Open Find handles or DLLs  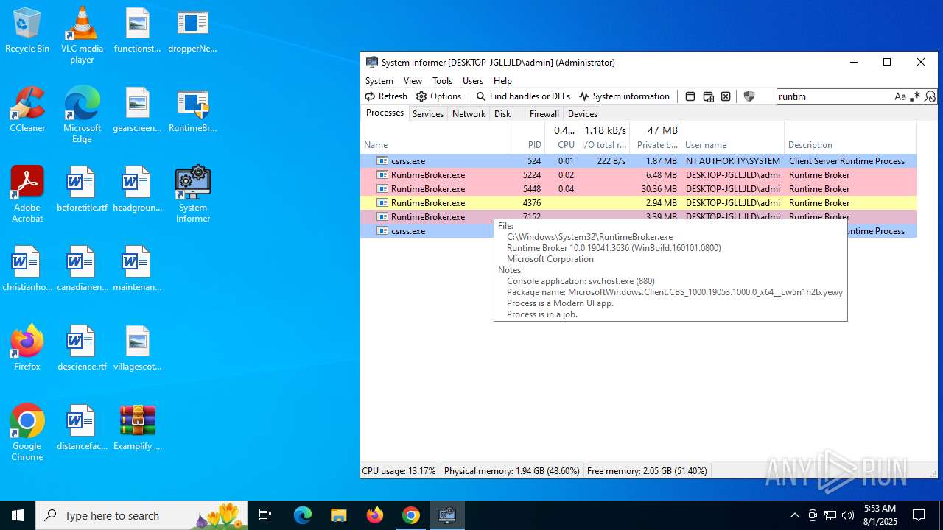[x=523, y=96]
